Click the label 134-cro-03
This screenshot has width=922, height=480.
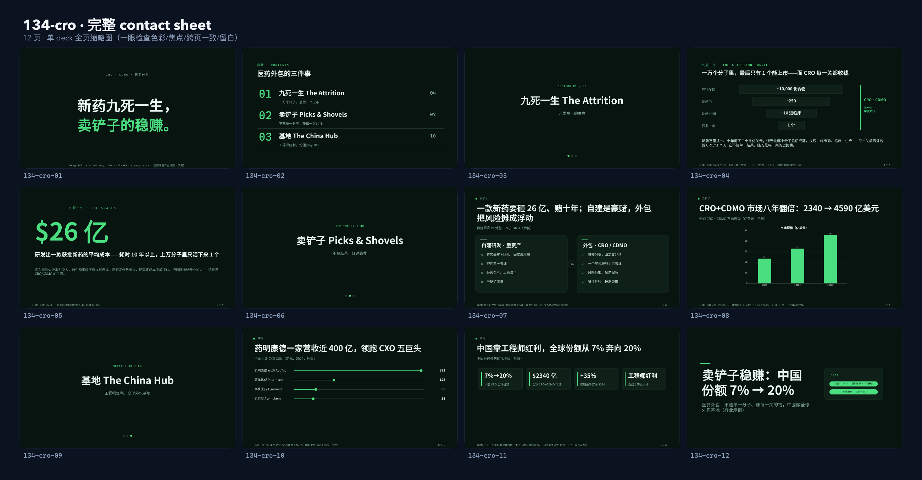[x=487, y=176]
